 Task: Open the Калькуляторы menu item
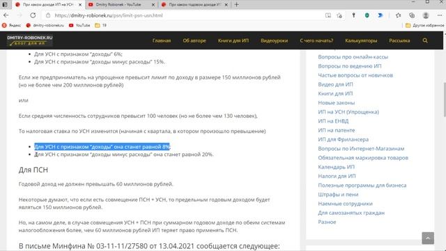coord(361,40)
